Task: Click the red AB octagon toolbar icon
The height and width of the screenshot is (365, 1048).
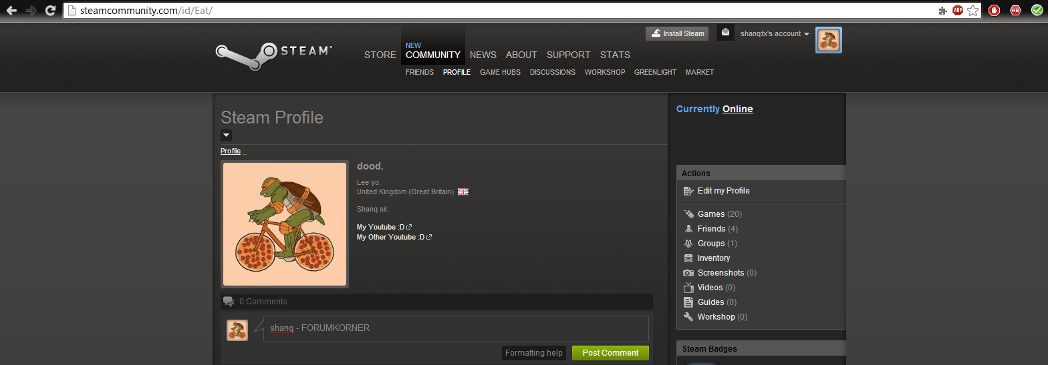Action: [1015, 10]
